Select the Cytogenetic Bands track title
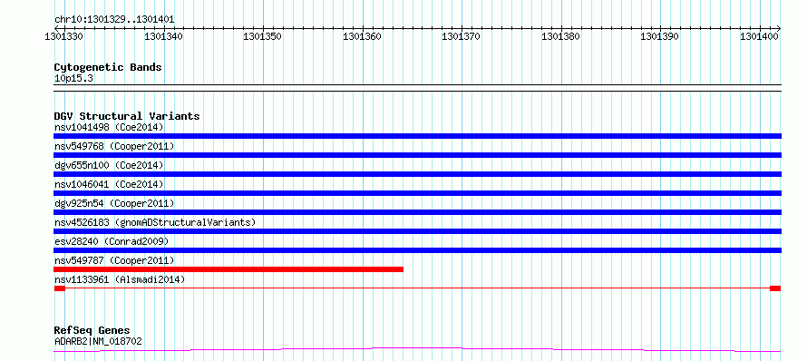This screenshot has height=361, width=807. point(108,67)
